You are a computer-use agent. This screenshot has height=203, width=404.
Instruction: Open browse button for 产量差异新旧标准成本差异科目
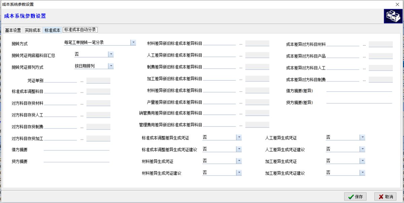[241, 103]
